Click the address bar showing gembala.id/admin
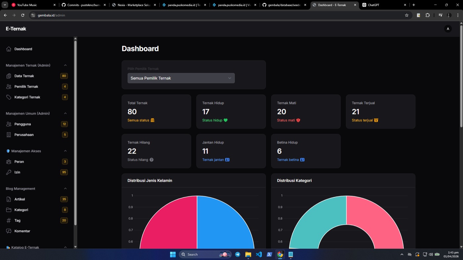Image resolution: width=463 pixels, height=260 pixels. pyautogui.click(x=215, y=15)
